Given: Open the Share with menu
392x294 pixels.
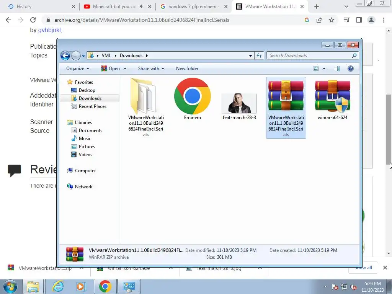Looking at the screenshot, I should click(151, 69).
